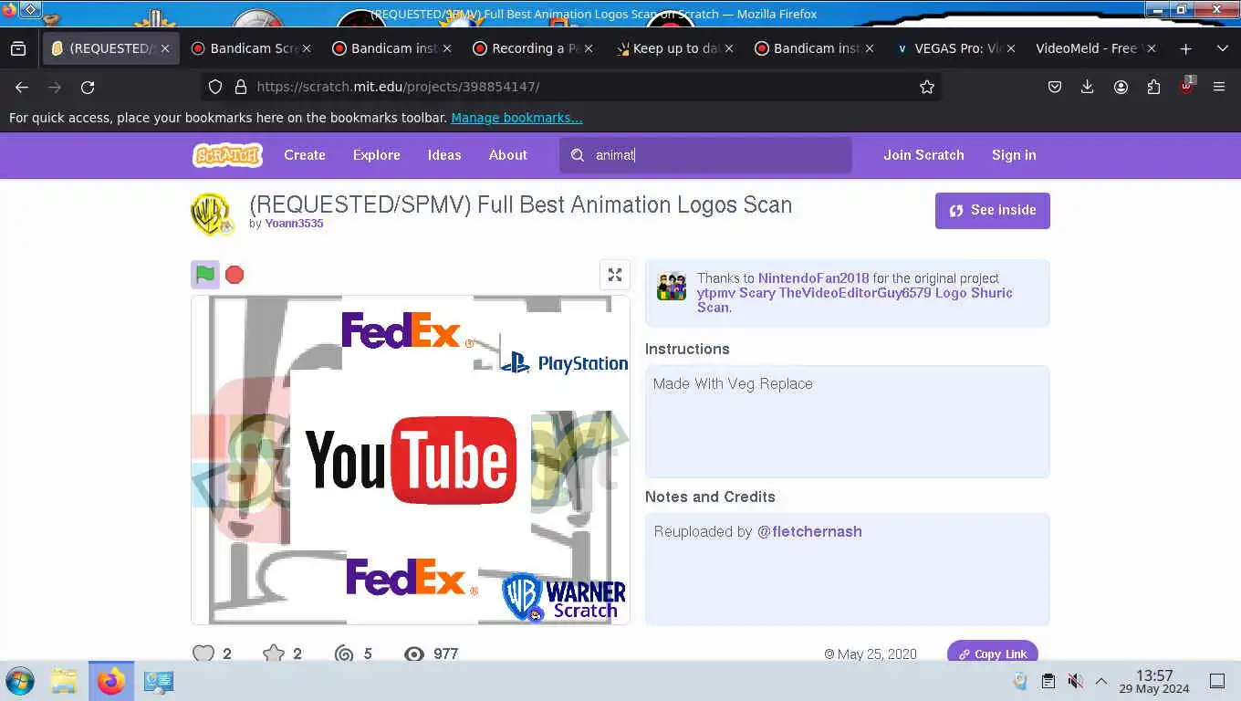Click Join Scratch
The image size is (1241, 701).
pos(923,155)
